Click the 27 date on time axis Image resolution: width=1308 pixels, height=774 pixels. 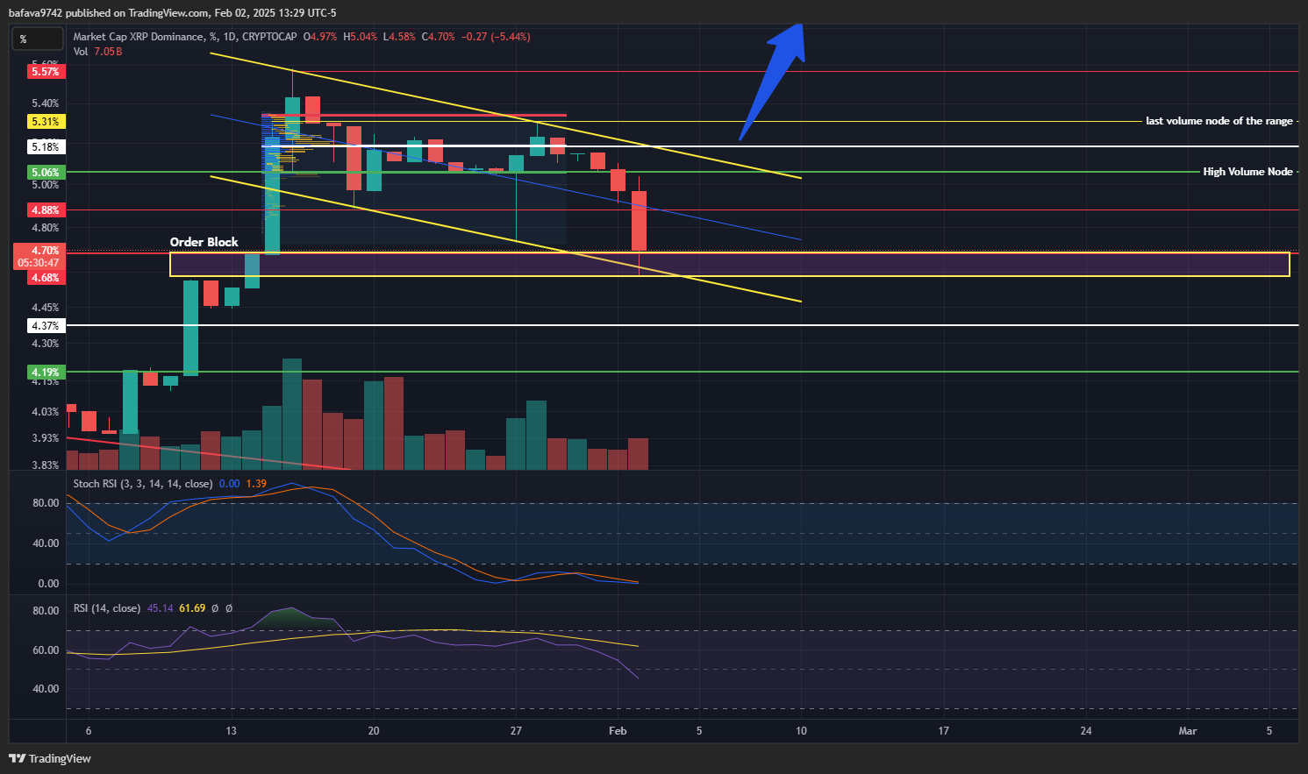516,731
